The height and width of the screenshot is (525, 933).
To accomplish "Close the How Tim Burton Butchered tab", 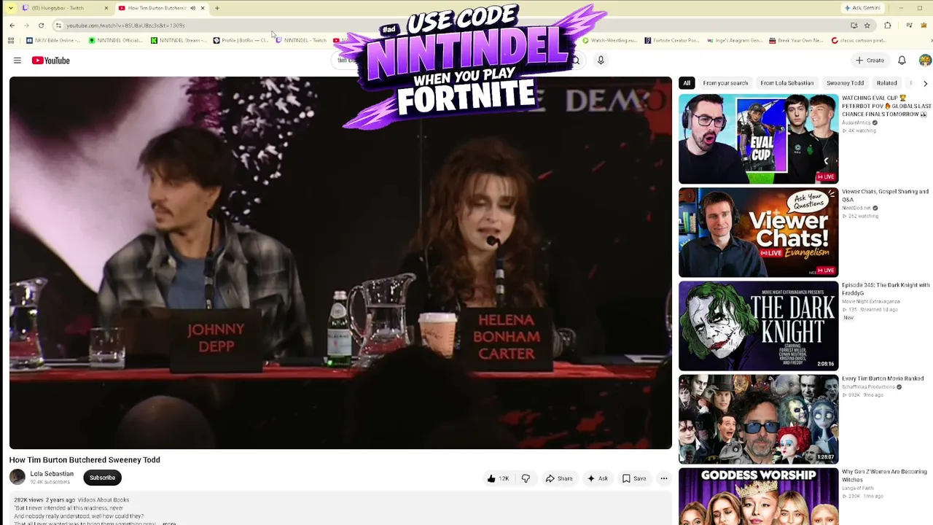I will pyautogui.click(x=203, y=8).
